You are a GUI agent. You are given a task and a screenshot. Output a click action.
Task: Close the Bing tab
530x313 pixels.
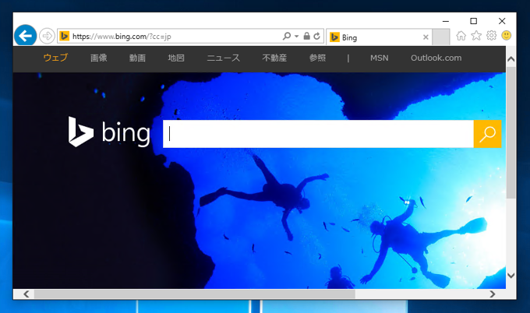click(x=426, y=37)
